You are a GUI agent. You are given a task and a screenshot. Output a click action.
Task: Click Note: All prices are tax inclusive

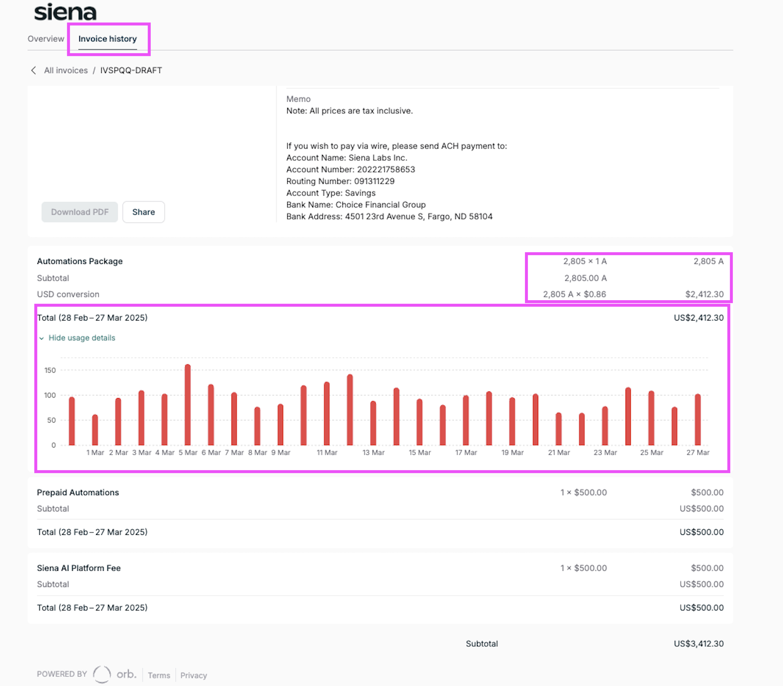[350, 111]
